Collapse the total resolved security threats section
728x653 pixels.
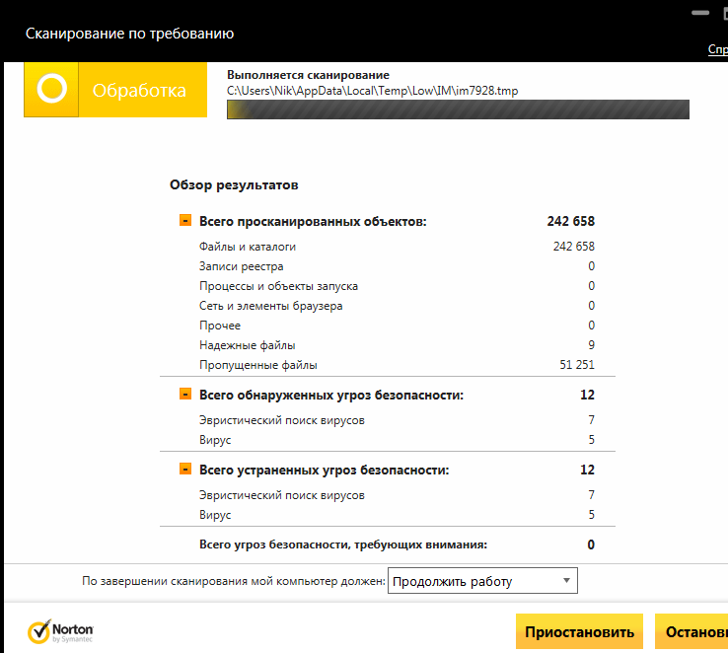(185, 470)
